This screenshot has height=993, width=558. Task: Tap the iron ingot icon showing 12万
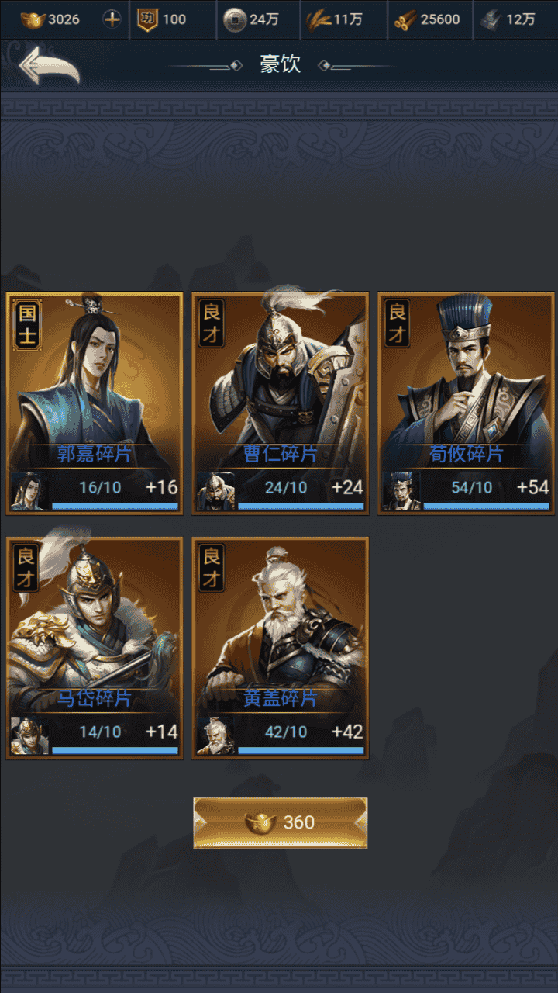click(x=491, y=19)
